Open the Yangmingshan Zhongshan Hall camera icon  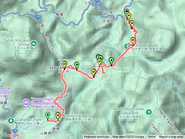pyautogui.click(x=26, y=103)
